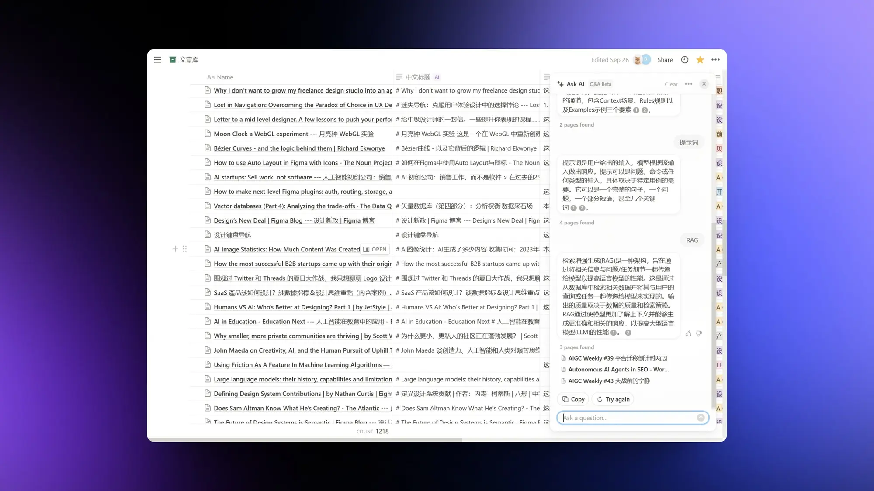
Task: Click Try again button
Action: [613, 399]
